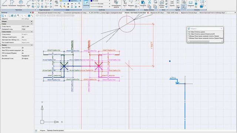
Task: Click the Копирование свойств icon
Action: point(116,4)
